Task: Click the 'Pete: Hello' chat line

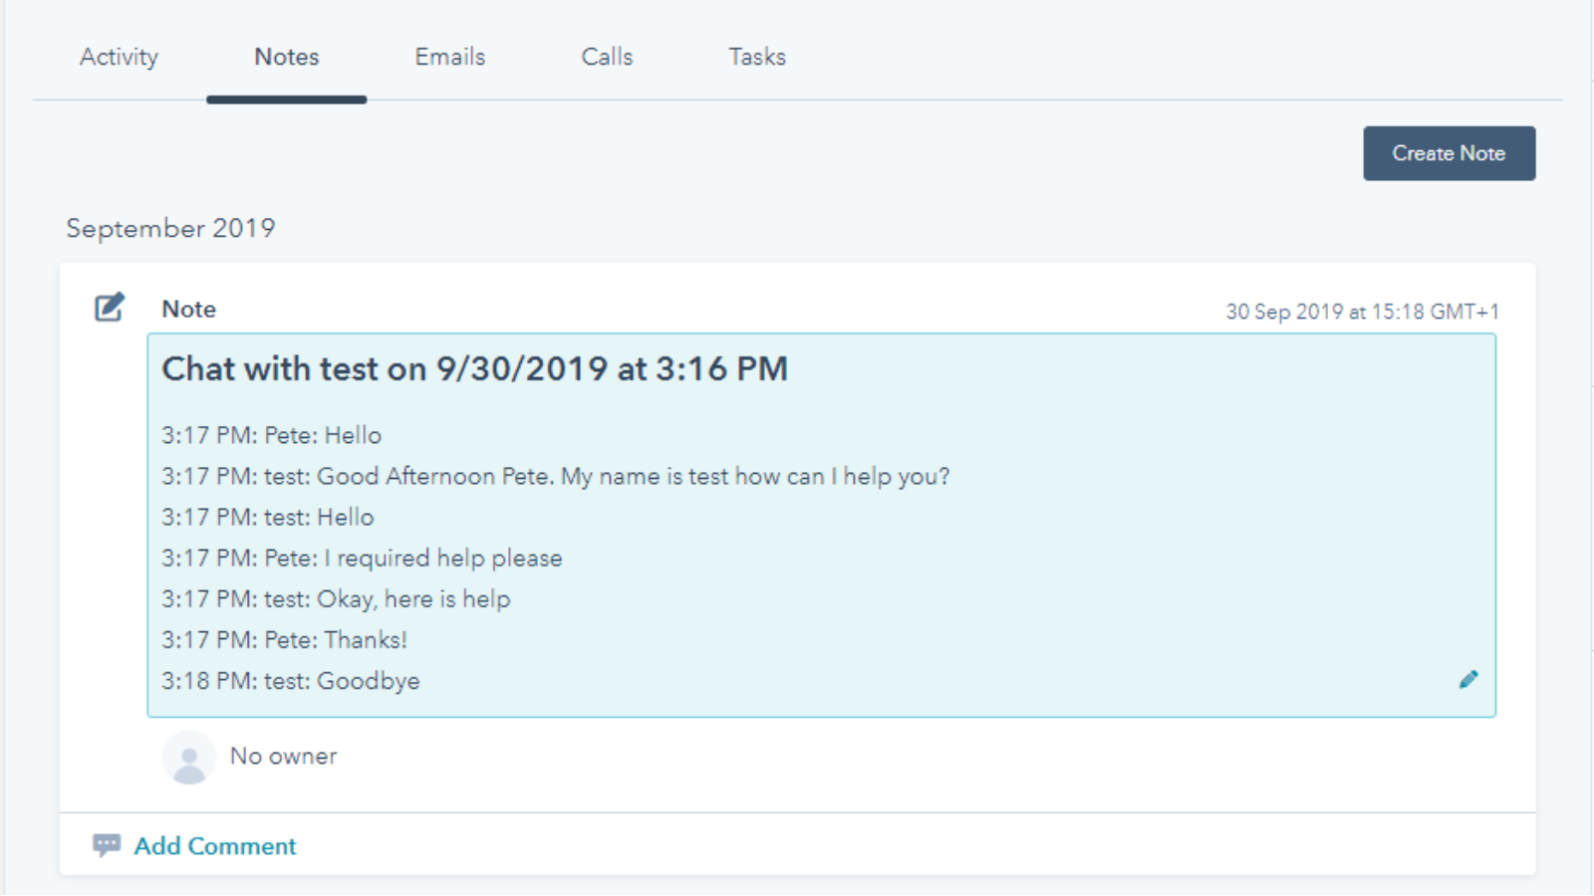Action: click(x=271, y=435)
